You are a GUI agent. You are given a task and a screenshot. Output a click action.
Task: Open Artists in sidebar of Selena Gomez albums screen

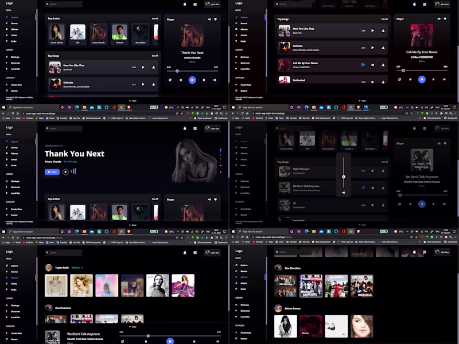243,283
